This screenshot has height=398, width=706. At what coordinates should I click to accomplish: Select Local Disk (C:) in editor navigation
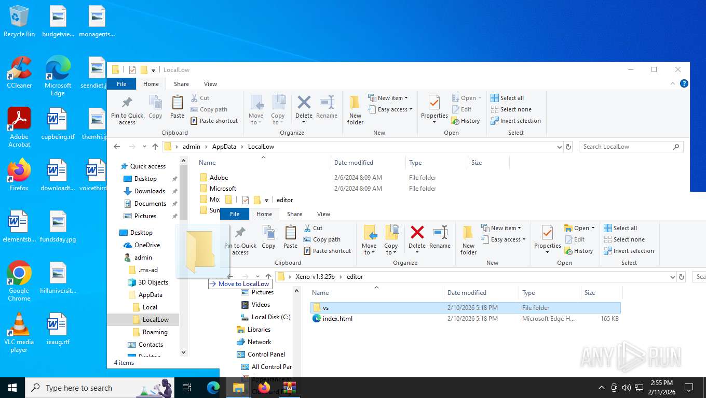tap(271, 317)
